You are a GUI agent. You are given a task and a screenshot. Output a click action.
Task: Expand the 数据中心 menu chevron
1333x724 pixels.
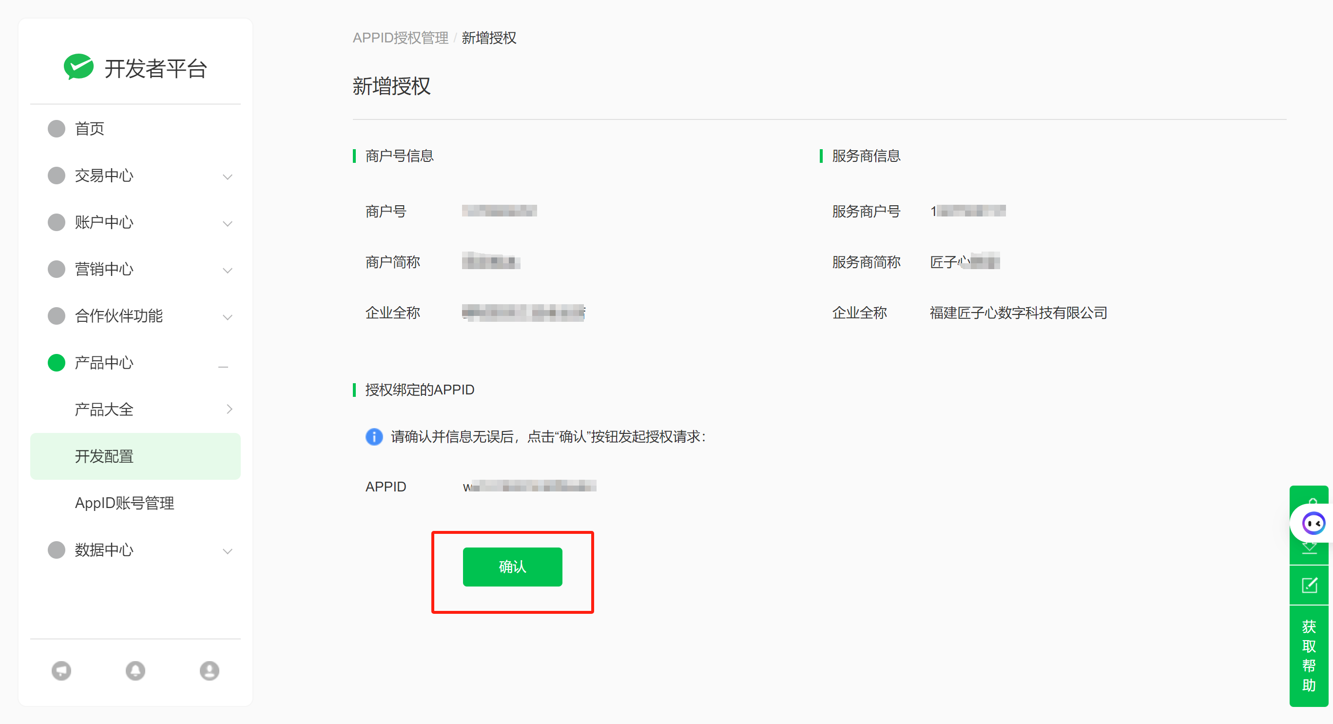point(227,550)
